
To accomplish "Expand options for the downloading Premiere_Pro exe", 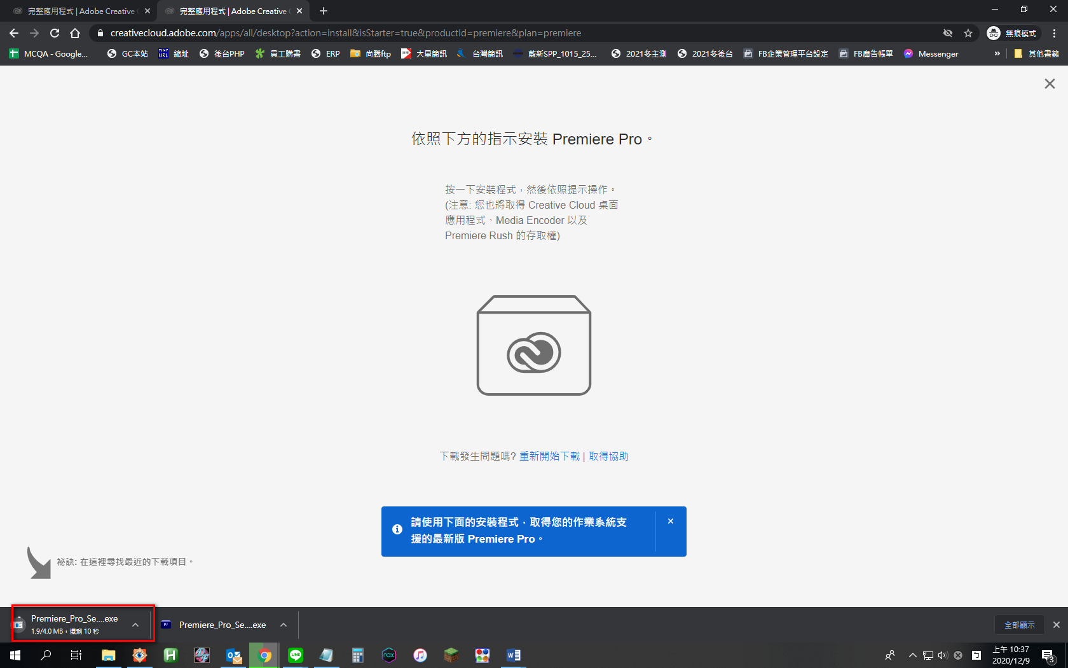I will (135, 625).
